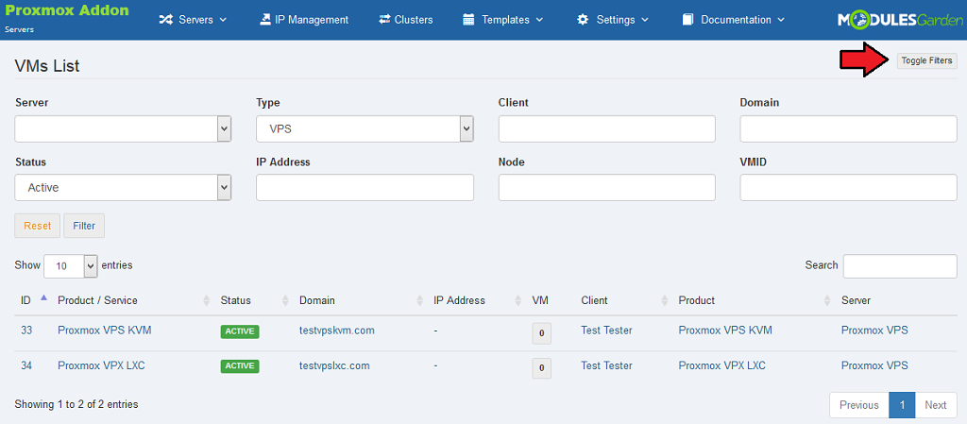Open the Server filter dropdown

(x=124, y=128)
